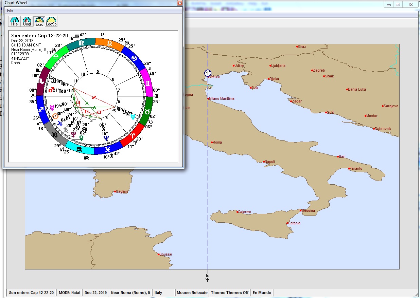Click the Neptune symbol above Venice on map
Image resolution: width=420 pixels, height=298 pixels.
click(x=208, y=73)
